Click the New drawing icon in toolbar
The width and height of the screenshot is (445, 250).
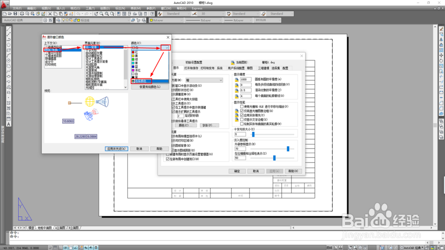coord(4,14)
